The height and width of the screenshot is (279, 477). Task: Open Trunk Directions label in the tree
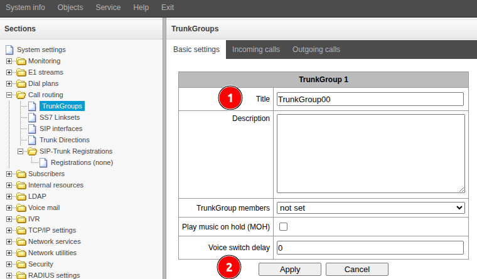point(65,140)
